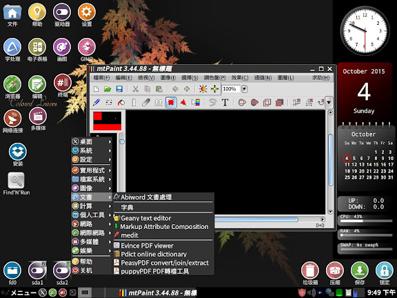Expand the 網際網路 submenu

pyautogui.click(x=92, y=232)
